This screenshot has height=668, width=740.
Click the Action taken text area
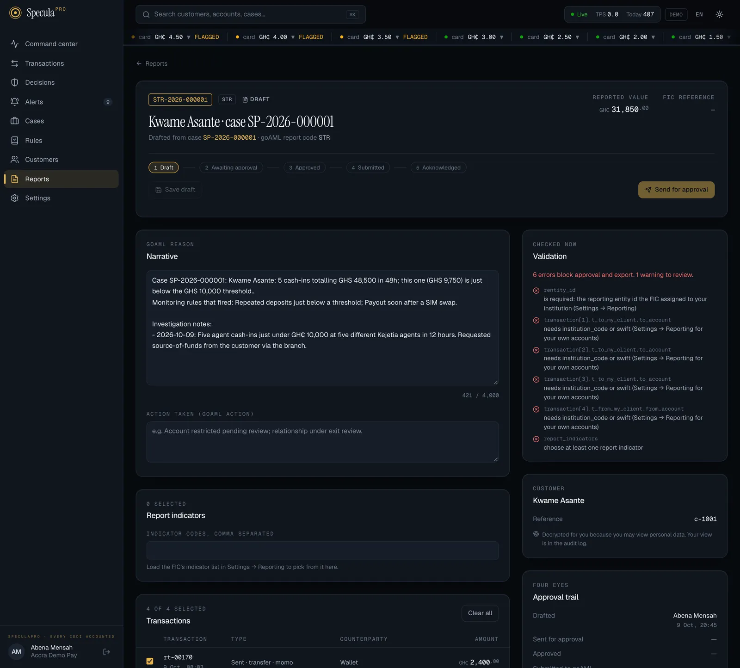(x=323, y=442)
